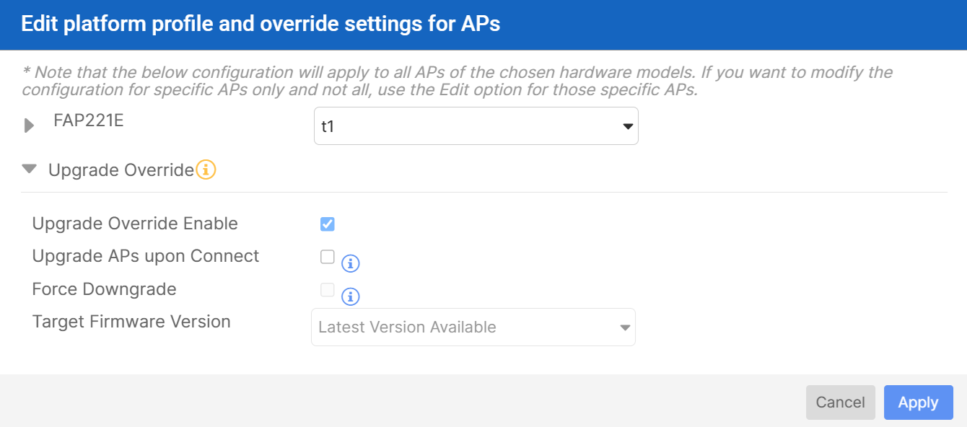View the info icon beside Force Downgrade

pyautogui.click(x=351, y=296)
